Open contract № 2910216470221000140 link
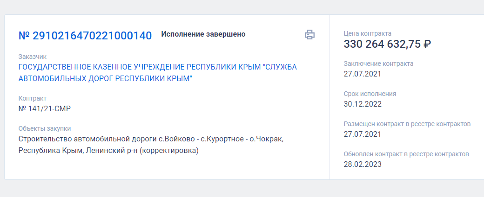Viewport: 484px width, 197px height. tap(85, 36)
